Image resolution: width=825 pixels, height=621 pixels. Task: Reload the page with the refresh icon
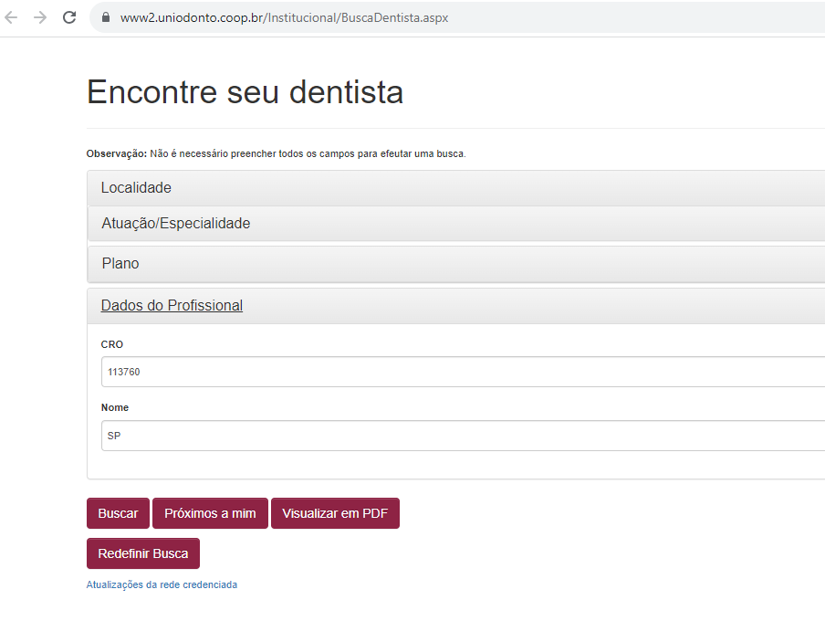(69, 17)
